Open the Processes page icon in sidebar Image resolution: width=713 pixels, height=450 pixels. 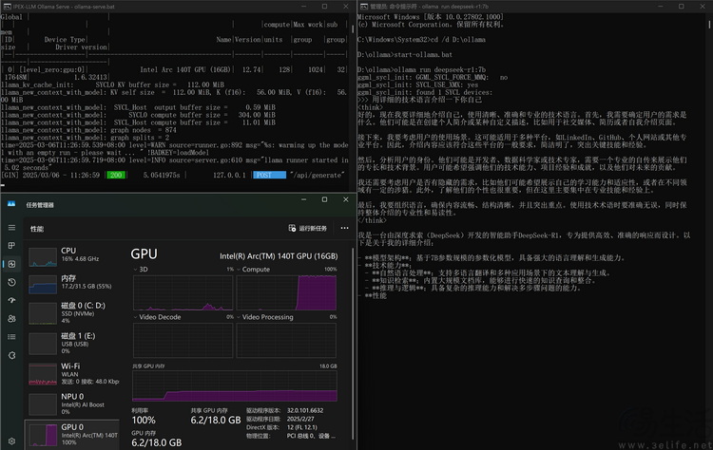11,246
